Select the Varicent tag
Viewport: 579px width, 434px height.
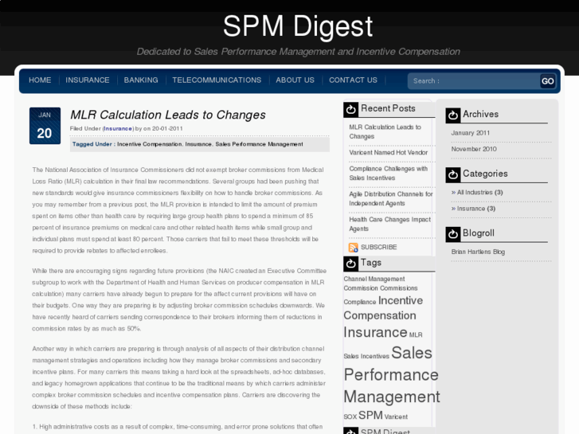click(x=396, y=417)
